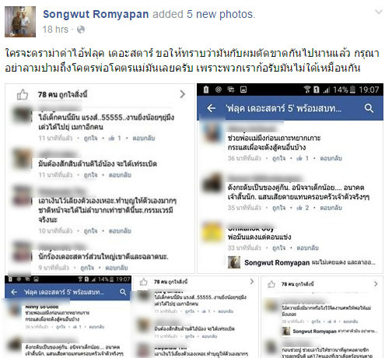Screen dimensions: 385x358
Task: Click the battery icon showing 14%
Action: pos(352,89)
